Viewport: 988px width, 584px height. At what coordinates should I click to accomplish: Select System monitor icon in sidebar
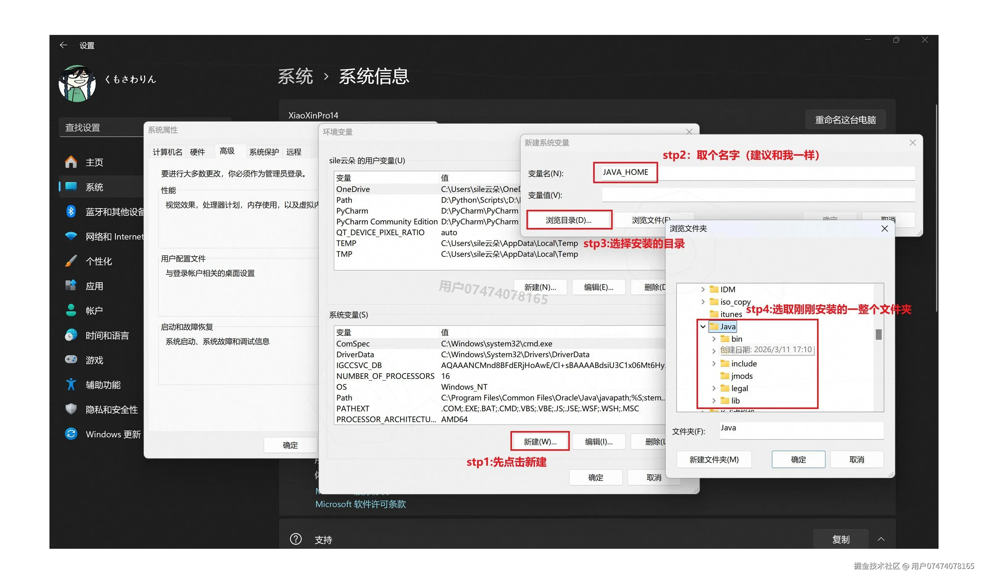point(71,187)
